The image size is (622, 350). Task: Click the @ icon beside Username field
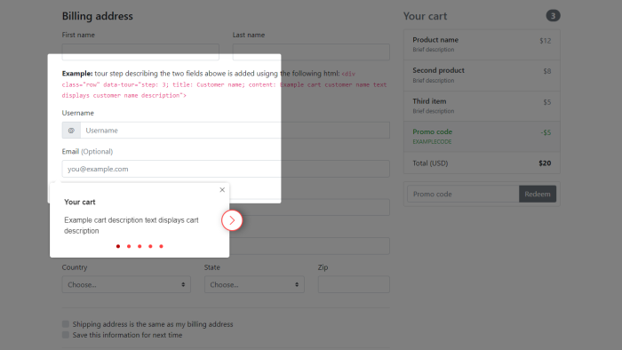(x=71, y=131)
